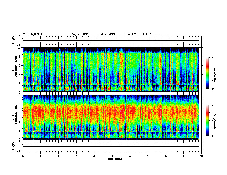Image resolution: width=227 pixels, height=175 pixels.
Task: Click the "-8" tick on ch.1 colorbar
Action: click(x=212, y=73)
